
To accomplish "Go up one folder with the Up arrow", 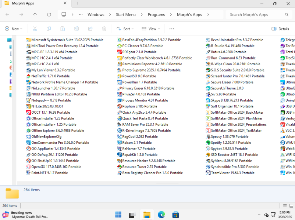I will 35,14.
